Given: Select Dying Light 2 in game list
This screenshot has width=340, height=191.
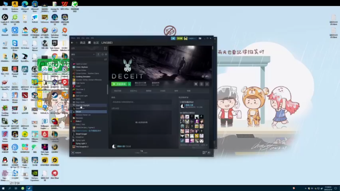Looking at the screenshot, I should pyautogui.click(x=81, y=143).
